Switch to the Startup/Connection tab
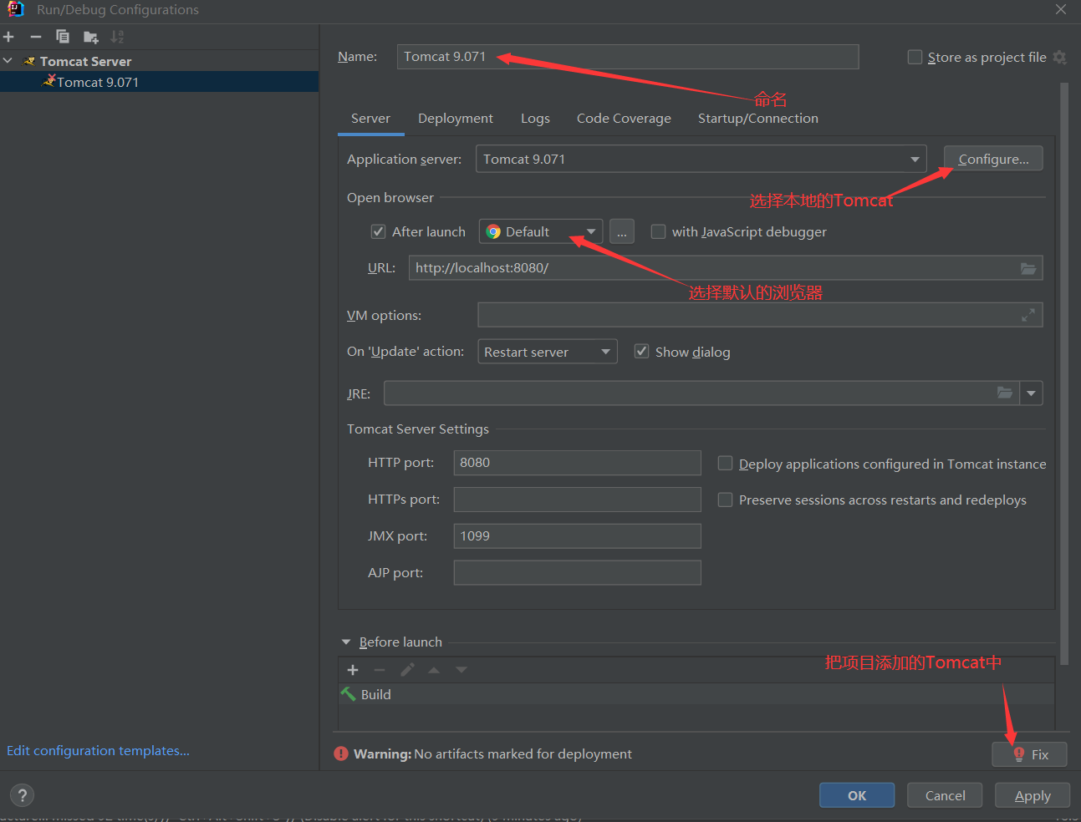 click(x=758, y=119)
